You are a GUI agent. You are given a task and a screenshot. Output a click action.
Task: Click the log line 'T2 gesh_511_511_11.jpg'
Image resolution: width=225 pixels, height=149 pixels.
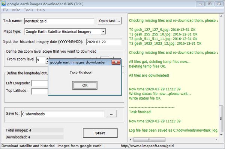[x=163, y=39]
